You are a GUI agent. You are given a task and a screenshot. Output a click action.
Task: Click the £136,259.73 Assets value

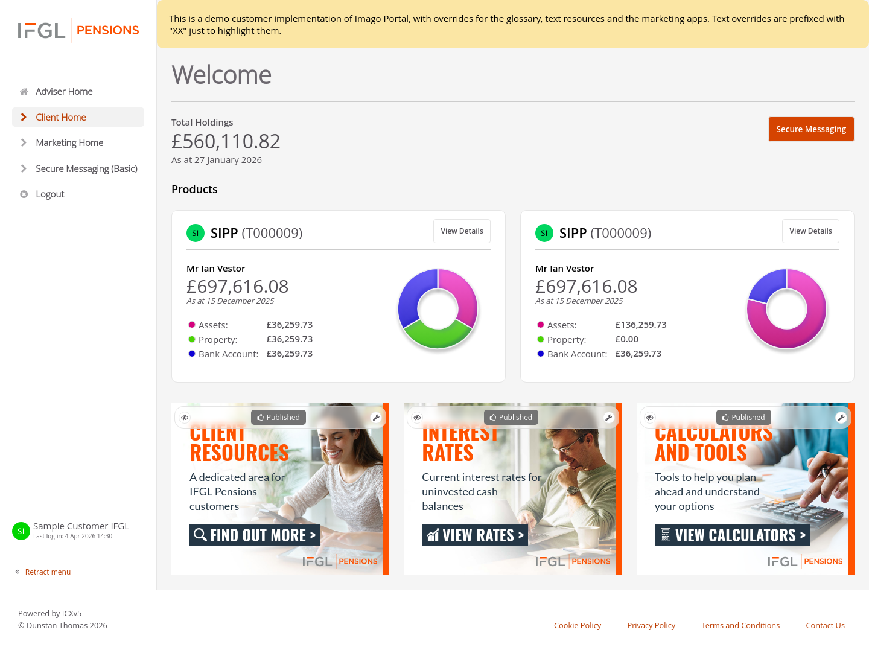[x=641, y=325]
